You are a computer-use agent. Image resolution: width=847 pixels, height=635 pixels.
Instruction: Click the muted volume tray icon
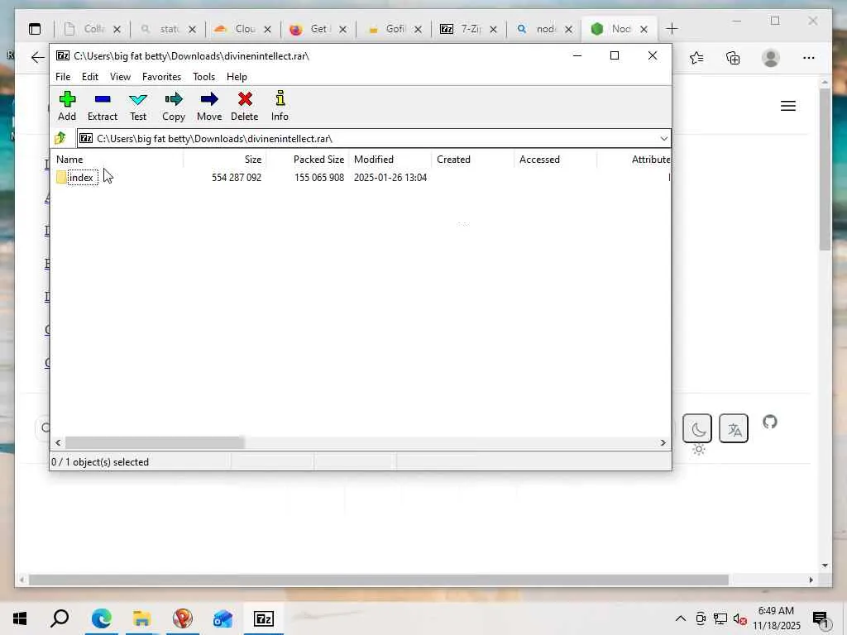[x=740, y=619]
